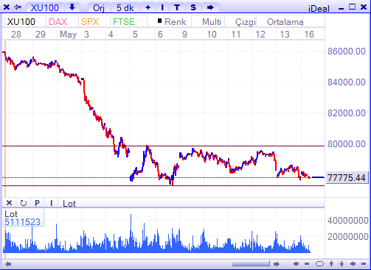Open the 5 dk time period selector
Screen dimensions: 371x270
click(125, 8)
